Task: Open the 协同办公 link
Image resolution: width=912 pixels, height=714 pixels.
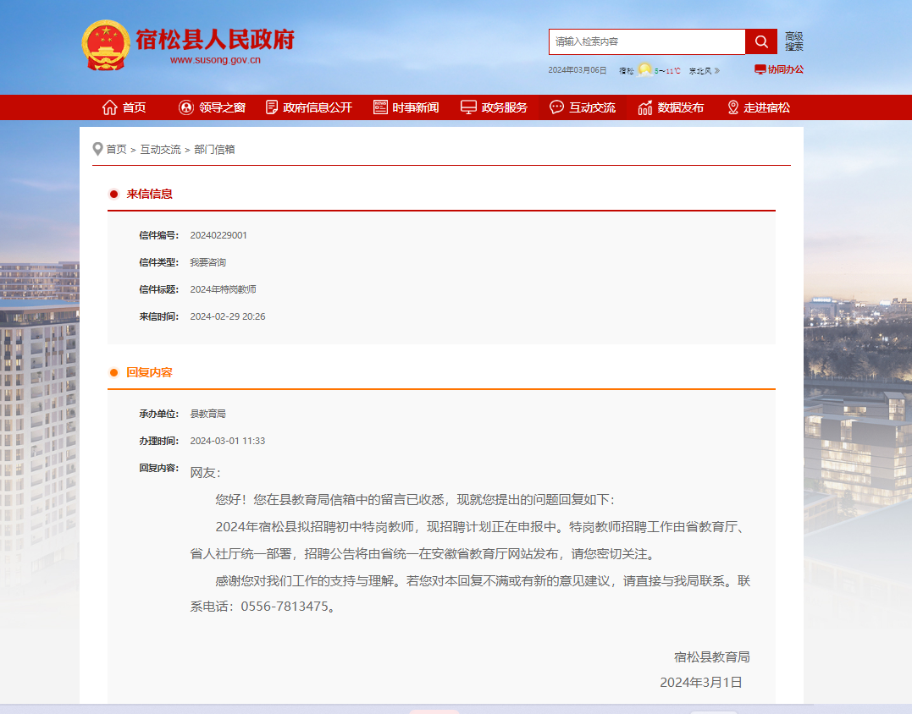Action: [779, 69]
